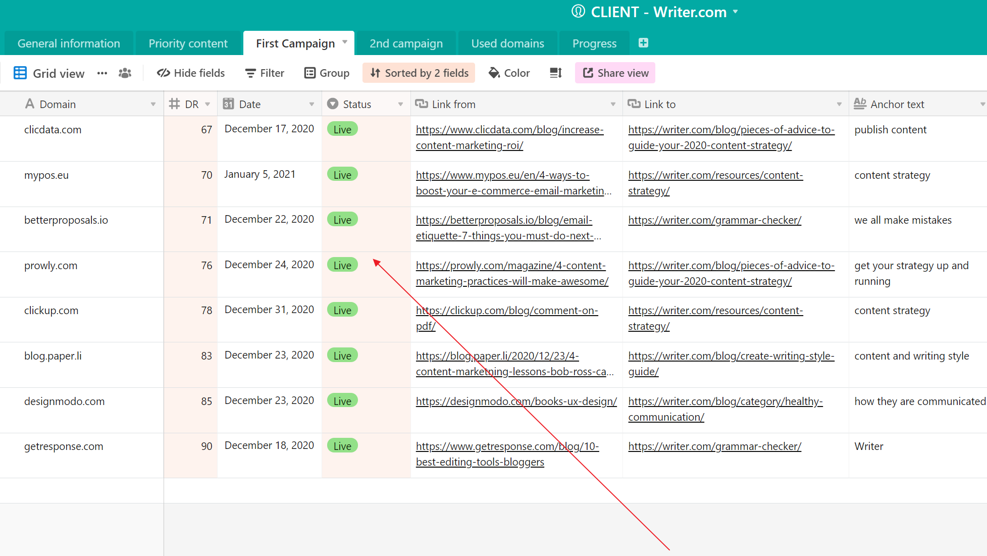
Task: Click the Link to URL field icon
Action: (x=634, y=104)
